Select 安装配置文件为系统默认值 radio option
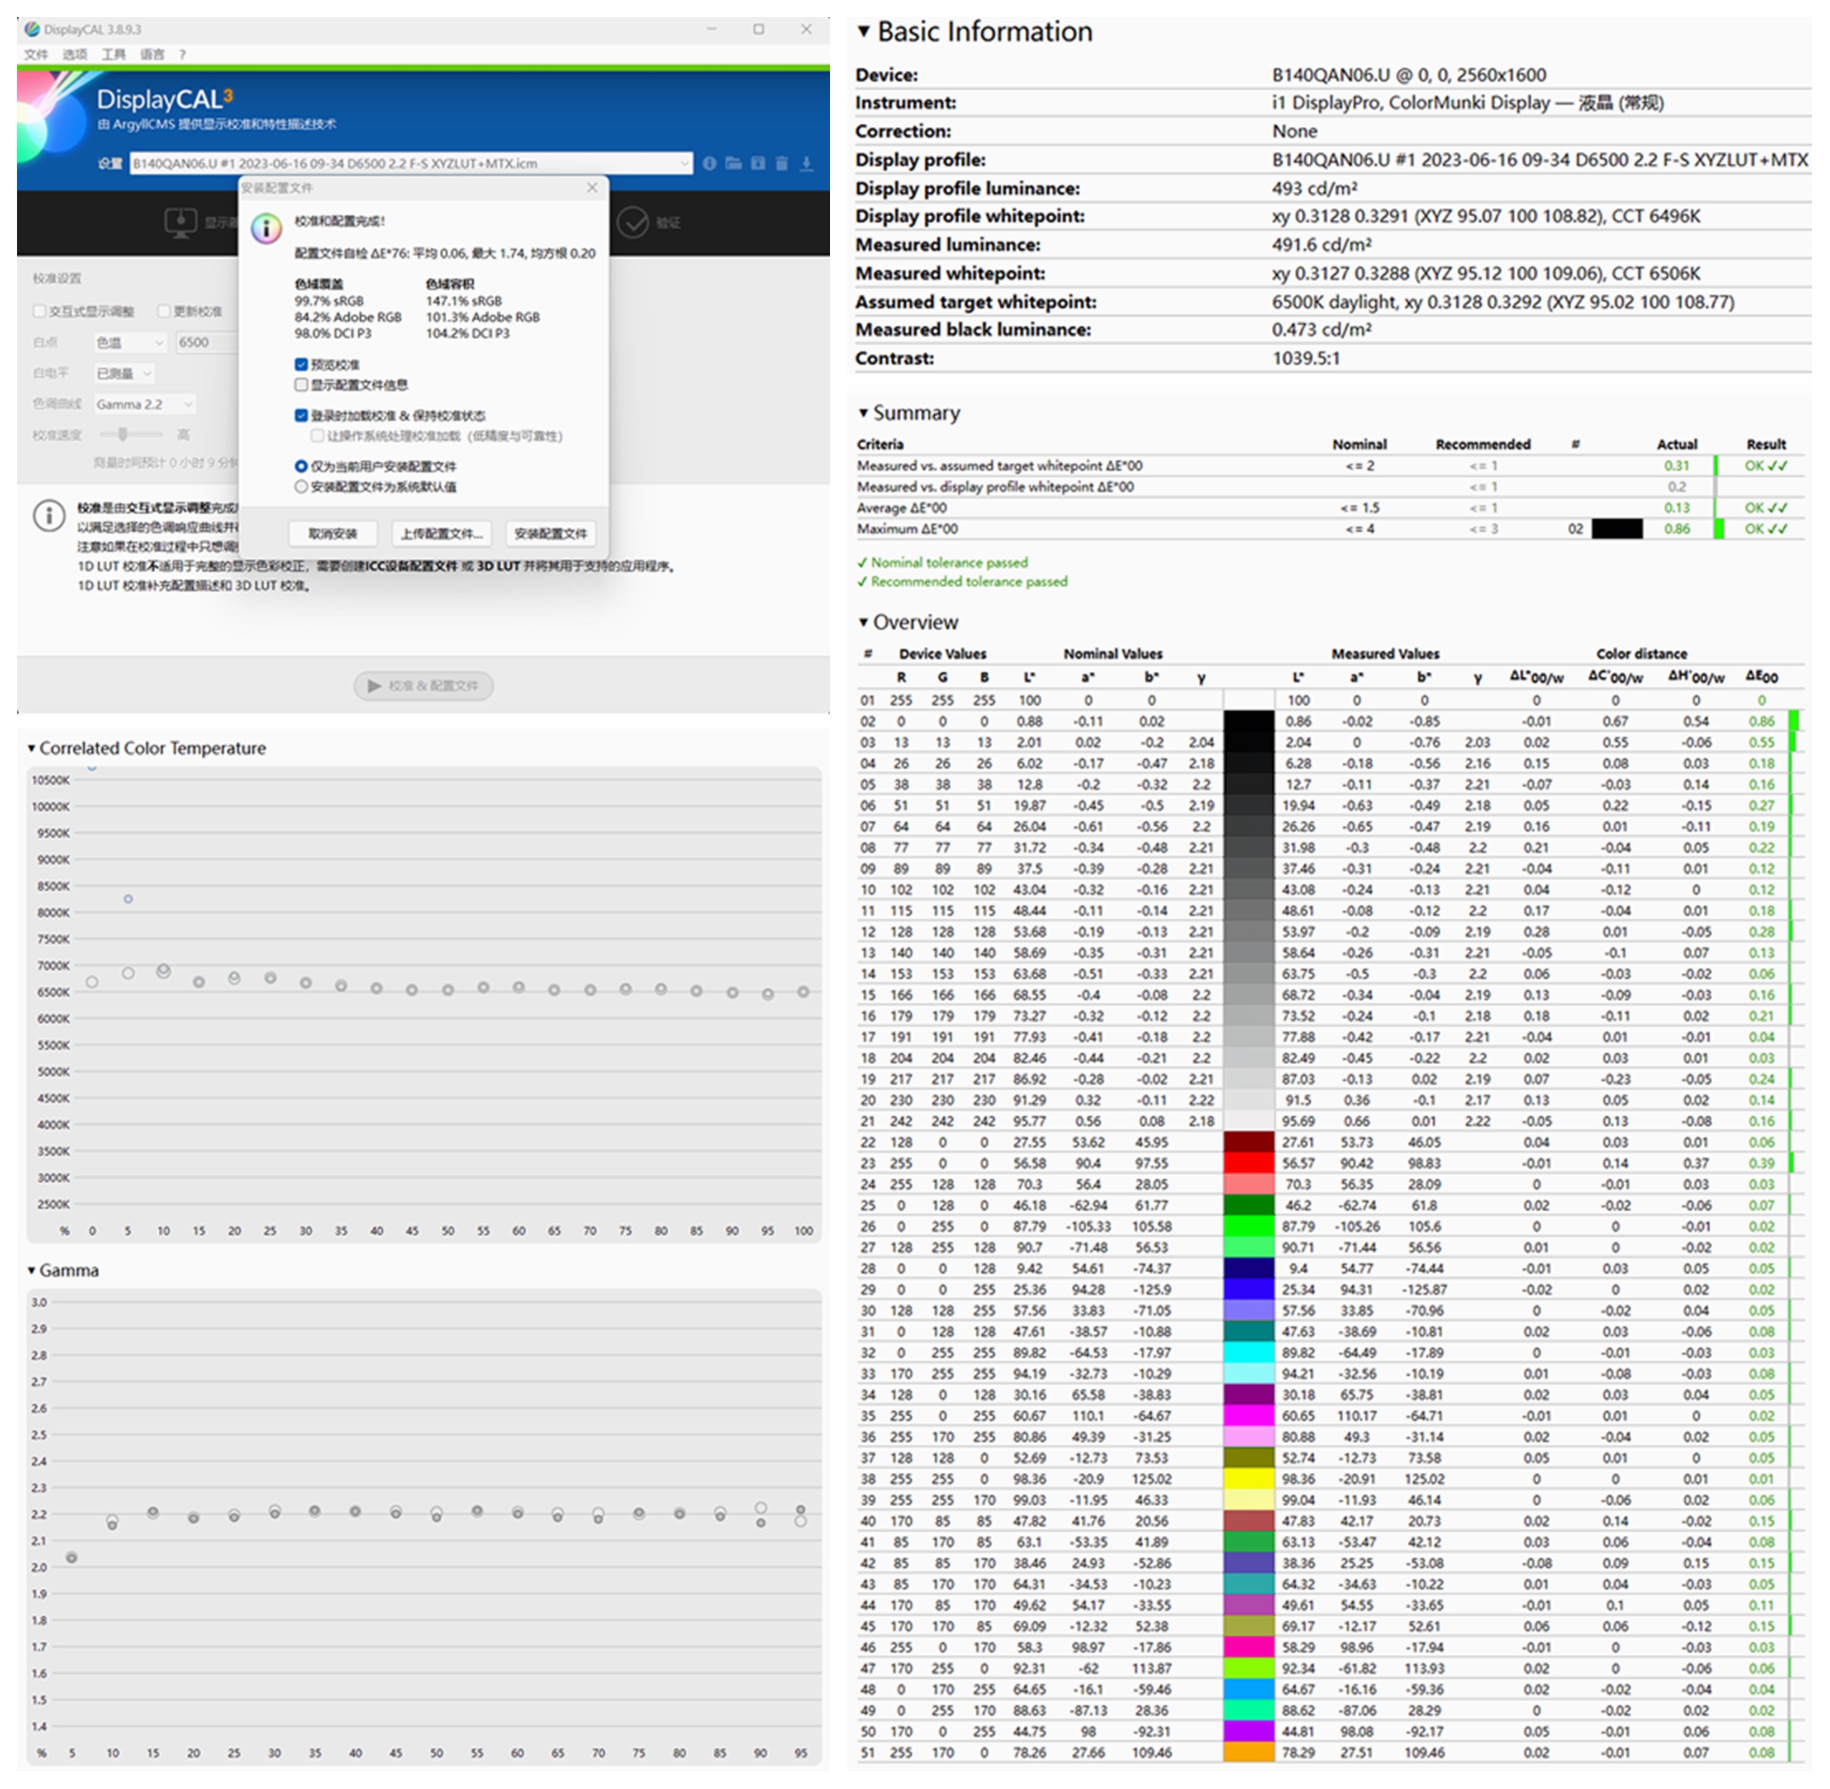The height and width of the screenshot is (1789, 1830). point(302,487)
